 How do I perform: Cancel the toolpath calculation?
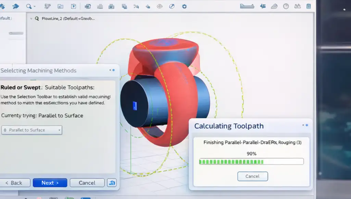(252, 176)
